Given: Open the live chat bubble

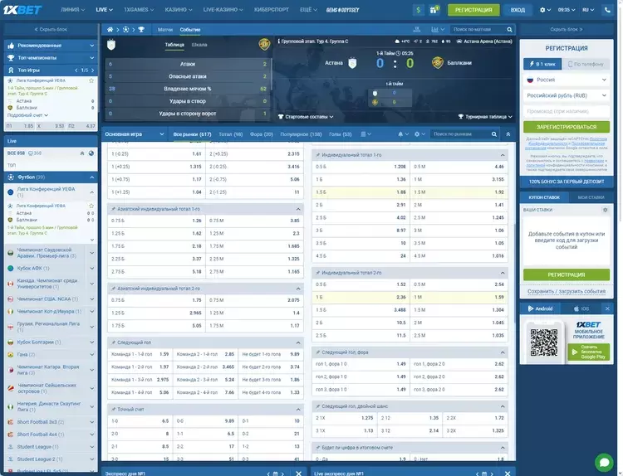Looking at the screenshot, I should tap(605, 462).
